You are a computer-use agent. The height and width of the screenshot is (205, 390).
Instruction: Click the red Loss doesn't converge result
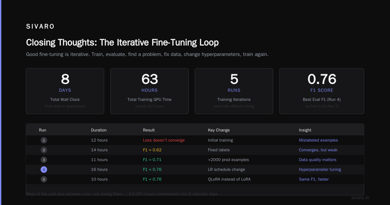(164, 140)
